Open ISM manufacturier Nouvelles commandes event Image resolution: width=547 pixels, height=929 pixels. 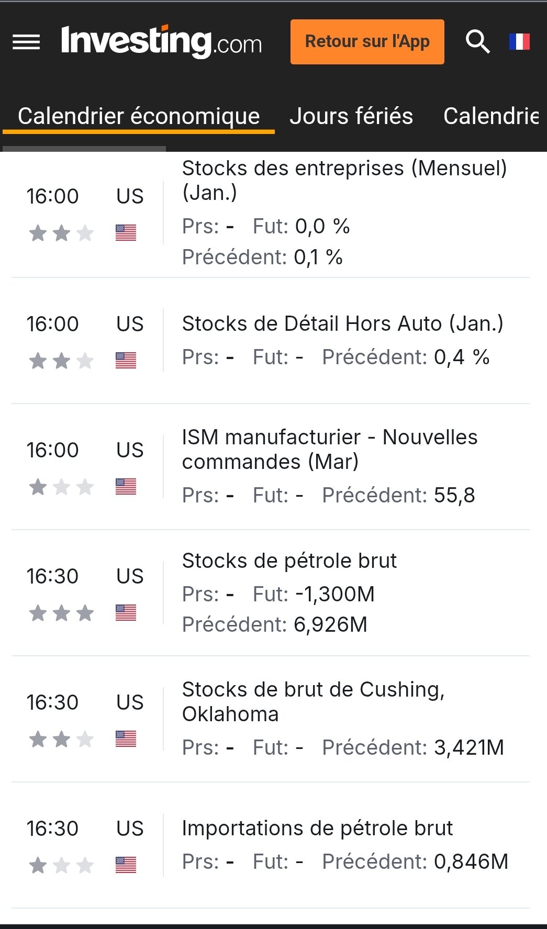pyautogui.click(x=329, y=449)
